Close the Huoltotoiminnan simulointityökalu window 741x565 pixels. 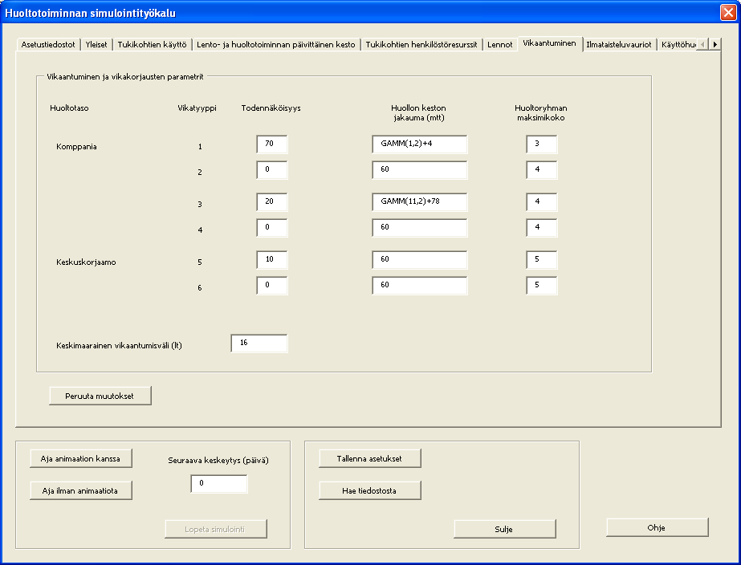click(x=728, y=12)
